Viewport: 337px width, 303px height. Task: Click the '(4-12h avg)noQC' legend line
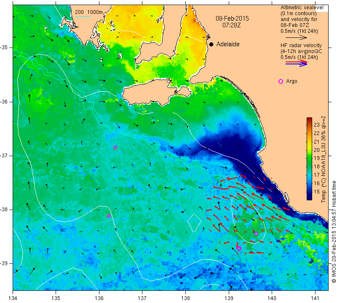point(301,51)
